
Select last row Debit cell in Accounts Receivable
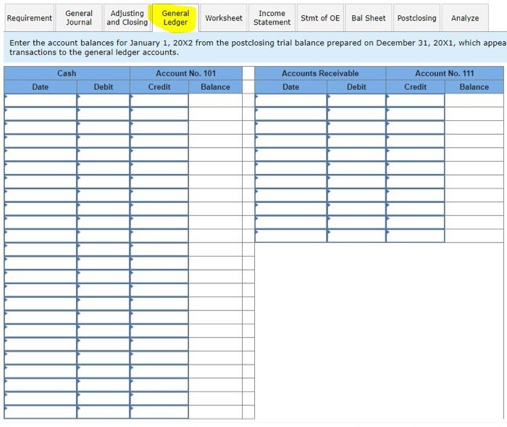pos(356,236)
